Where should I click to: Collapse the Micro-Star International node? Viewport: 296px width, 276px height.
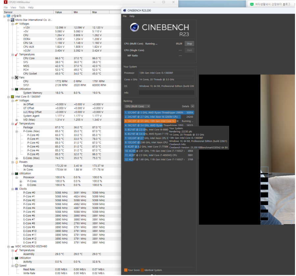(x=9, y=20)
